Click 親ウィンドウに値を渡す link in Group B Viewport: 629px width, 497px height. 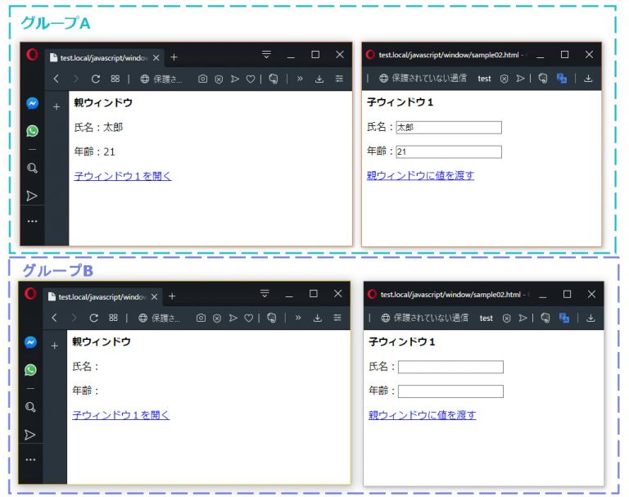(422, 415)
